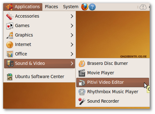Click the Rhythmbox speaker icon
The height and width of the screenshot is (114, 155).
(x=82, y=92)
